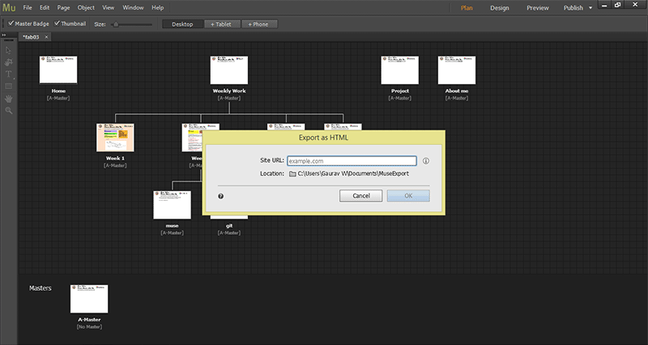The image size is (648, 345).
Task: Open the Page menu
Action: pyautogui.click(x=64, y=7)
